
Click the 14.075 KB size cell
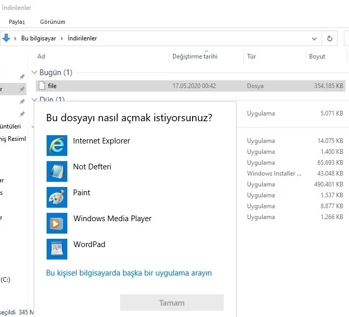pos(330,141)
